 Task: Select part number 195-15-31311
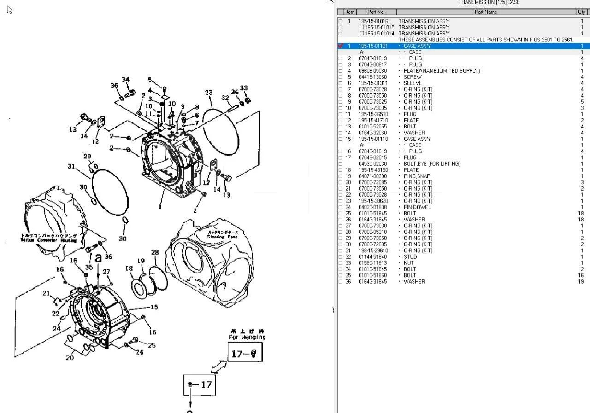373,83
